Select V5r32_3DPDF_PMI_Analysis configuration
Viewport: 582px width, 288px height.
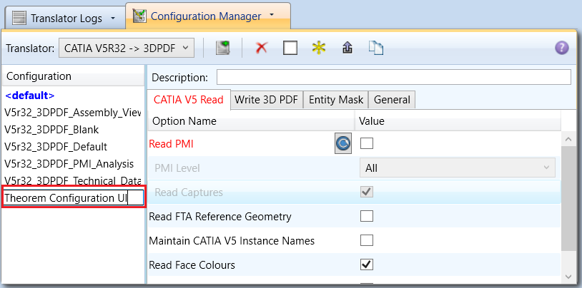coord(69,164)
